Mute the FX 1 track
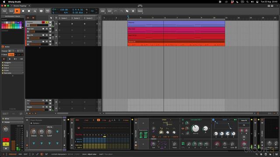Image resolution: width=280 pixels, height=157 pixels. pyautogui.click(x=50, y=101)
